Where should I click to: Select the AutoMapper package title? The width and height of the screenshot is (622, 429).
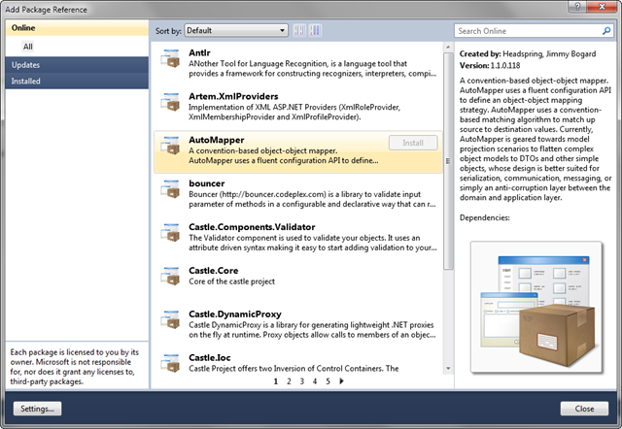click(217, 140)
